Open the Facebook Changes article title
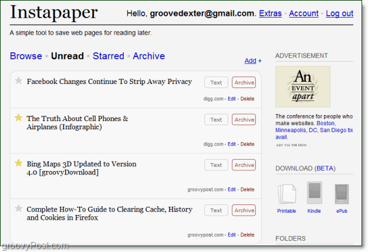Image resolution: width=368 pixels, height=252 pixels. pyautogui.click(x=109, y=82)
